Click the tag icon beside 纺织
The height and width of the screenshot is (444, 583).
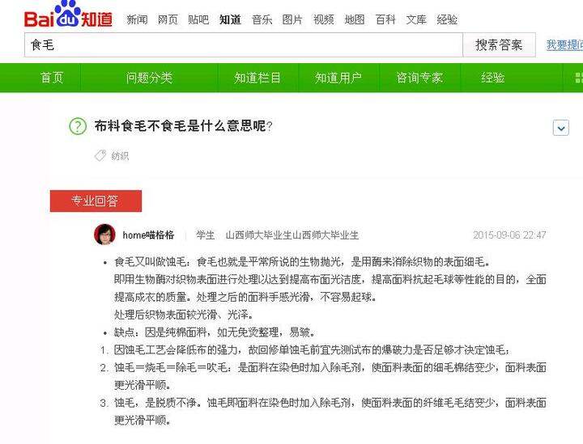tap(100, 155)
